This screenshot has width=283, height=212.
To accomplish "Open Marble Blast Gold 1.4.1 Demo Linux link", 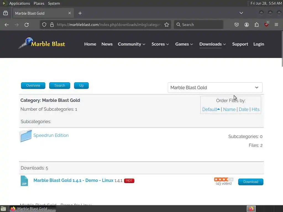I will point(73,180).
